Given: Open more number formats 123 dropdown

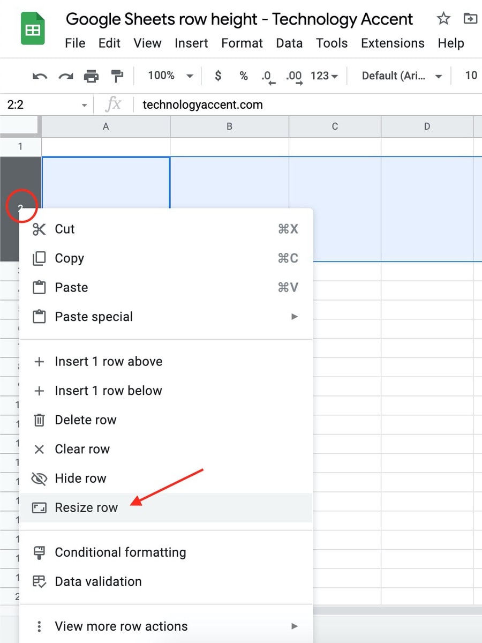Looking at the screenshot, I should click(x=324, y=76).
